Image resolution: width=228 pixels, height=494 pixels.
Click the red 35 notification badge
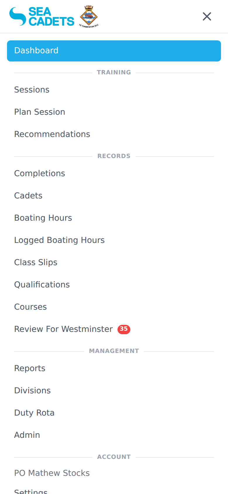coord(123,329)
